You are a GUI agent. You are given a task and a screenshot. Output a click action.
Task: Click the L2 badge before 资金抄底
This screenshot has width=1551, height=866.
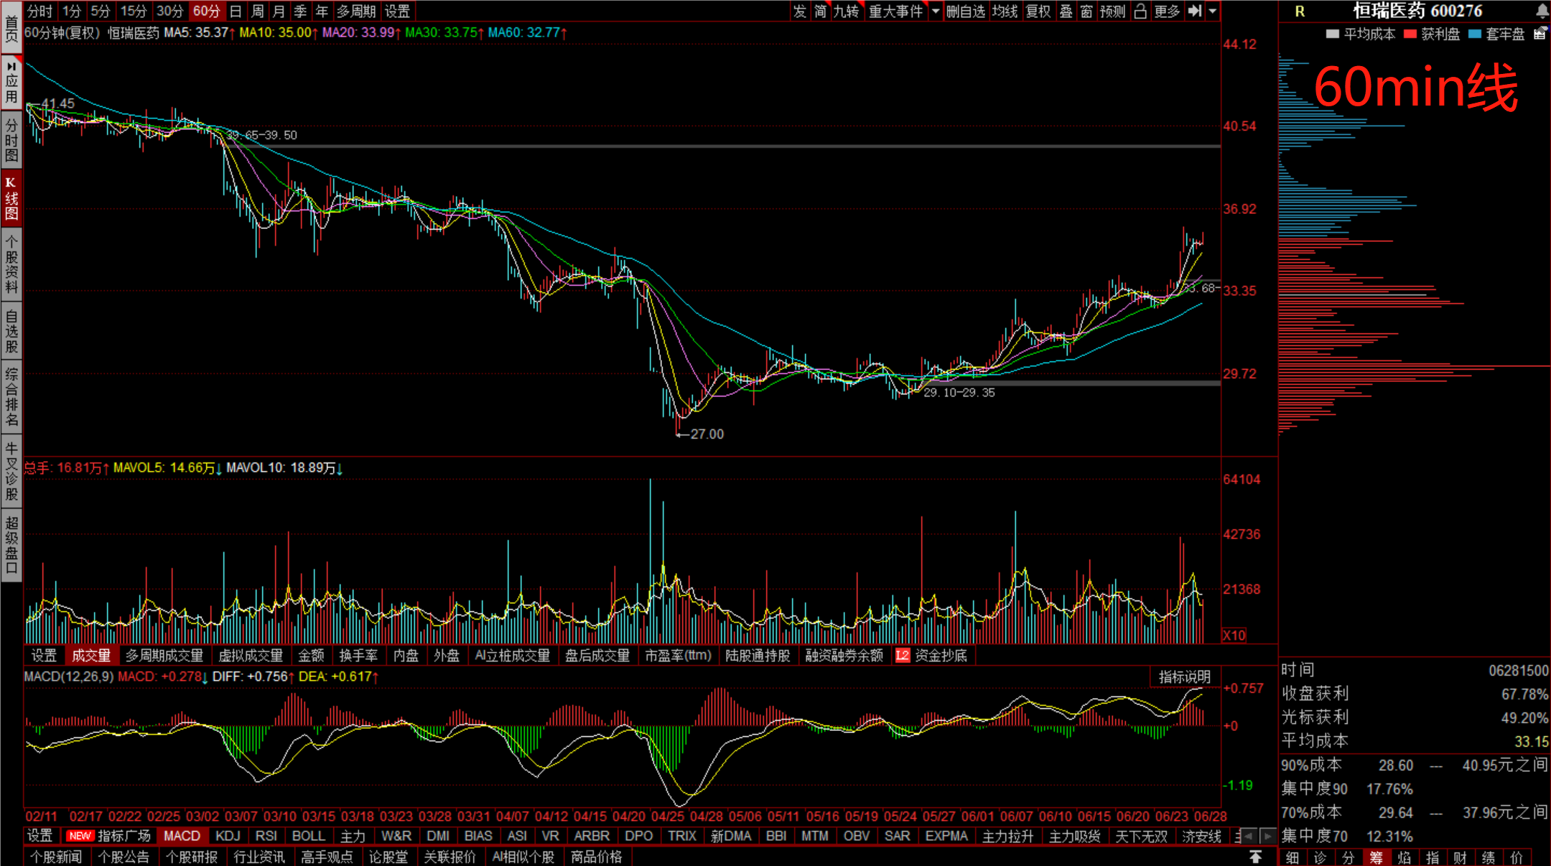point(902,656)
